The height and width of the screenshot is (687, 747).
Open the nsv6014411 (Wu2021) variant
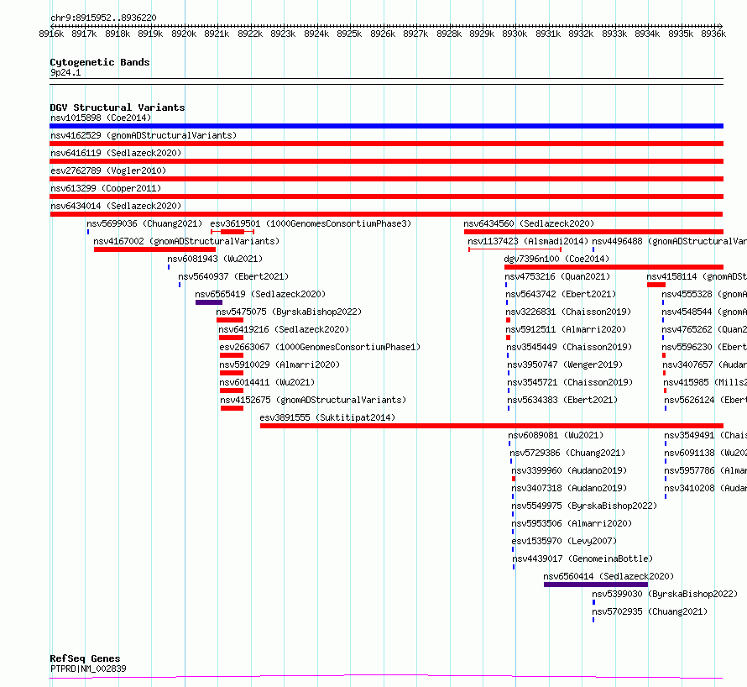tap(267, 382)
